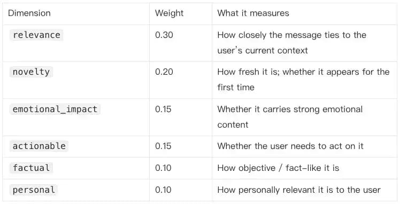400x204 pixels.
Task: Click the strong emotional content description
Action: [x=290, y=116]
